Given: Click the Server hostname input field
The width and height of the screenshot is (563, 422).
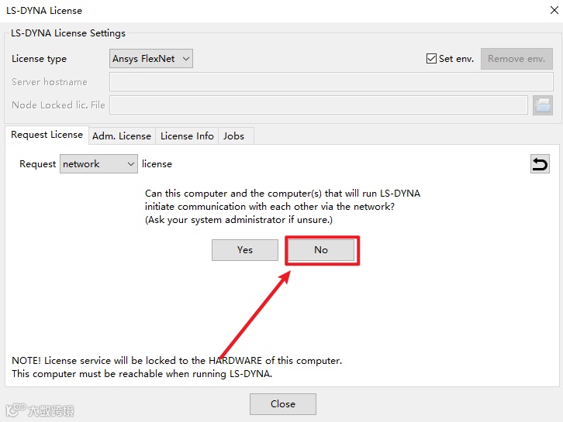Looking at the screenshot, I should (331, 82).
